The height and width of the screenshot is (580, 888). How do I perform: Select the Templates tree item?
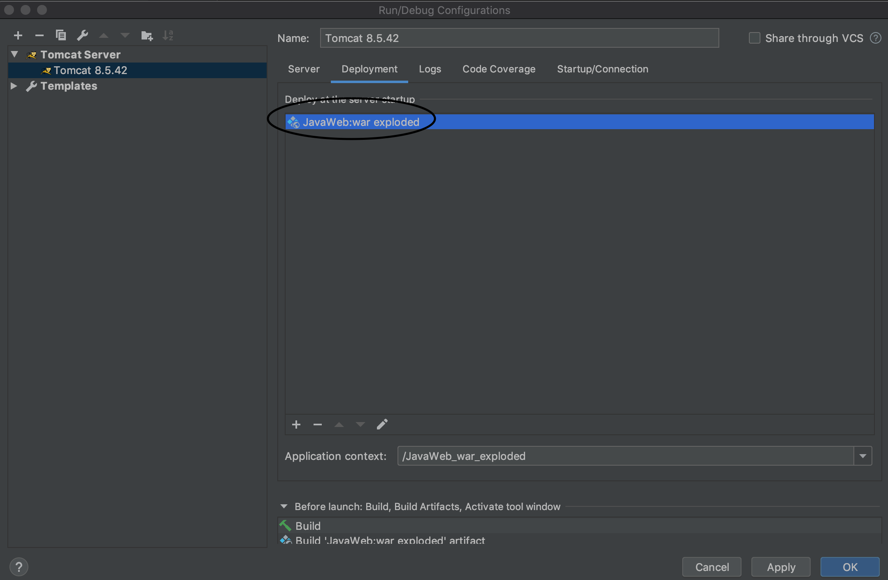coord(137,86)
